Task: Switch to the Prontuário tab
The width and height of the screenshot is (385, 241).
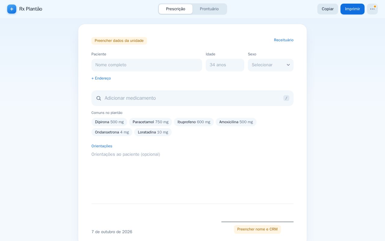Action: click(x=209, y=9)
